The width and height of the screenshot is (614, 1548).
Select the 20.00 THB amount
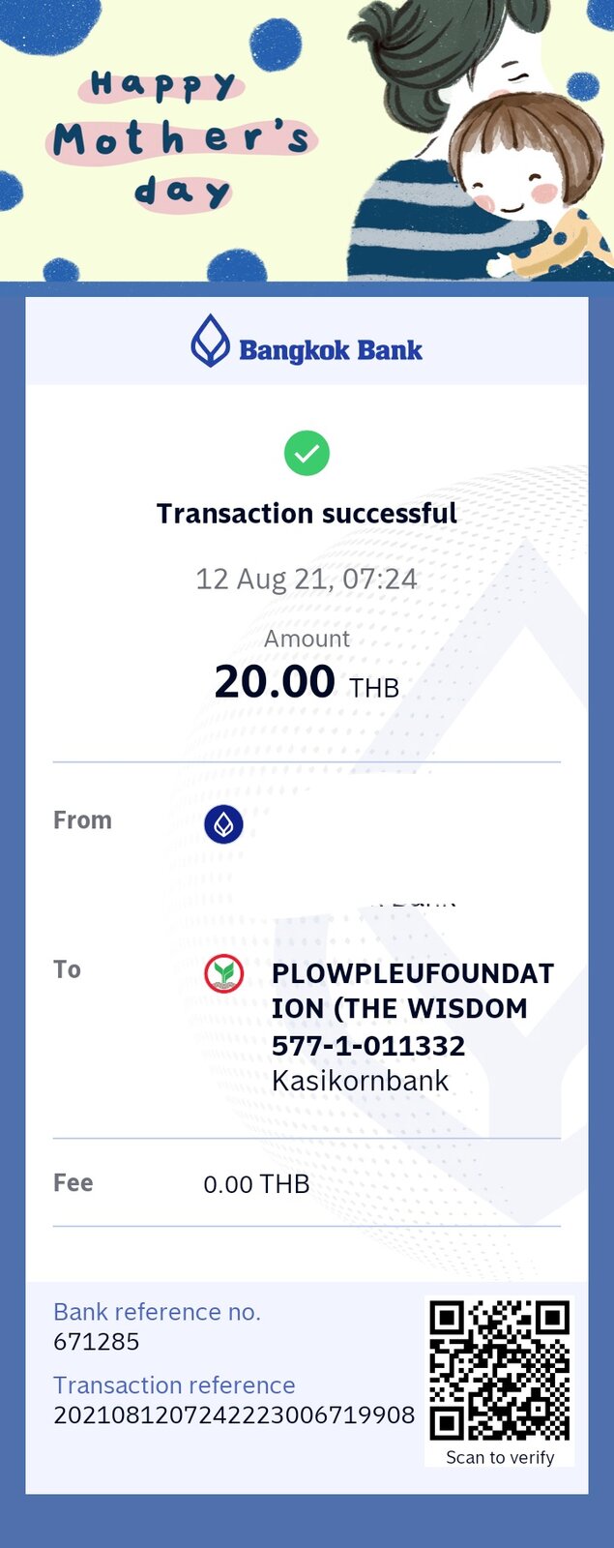click(307, 682)
